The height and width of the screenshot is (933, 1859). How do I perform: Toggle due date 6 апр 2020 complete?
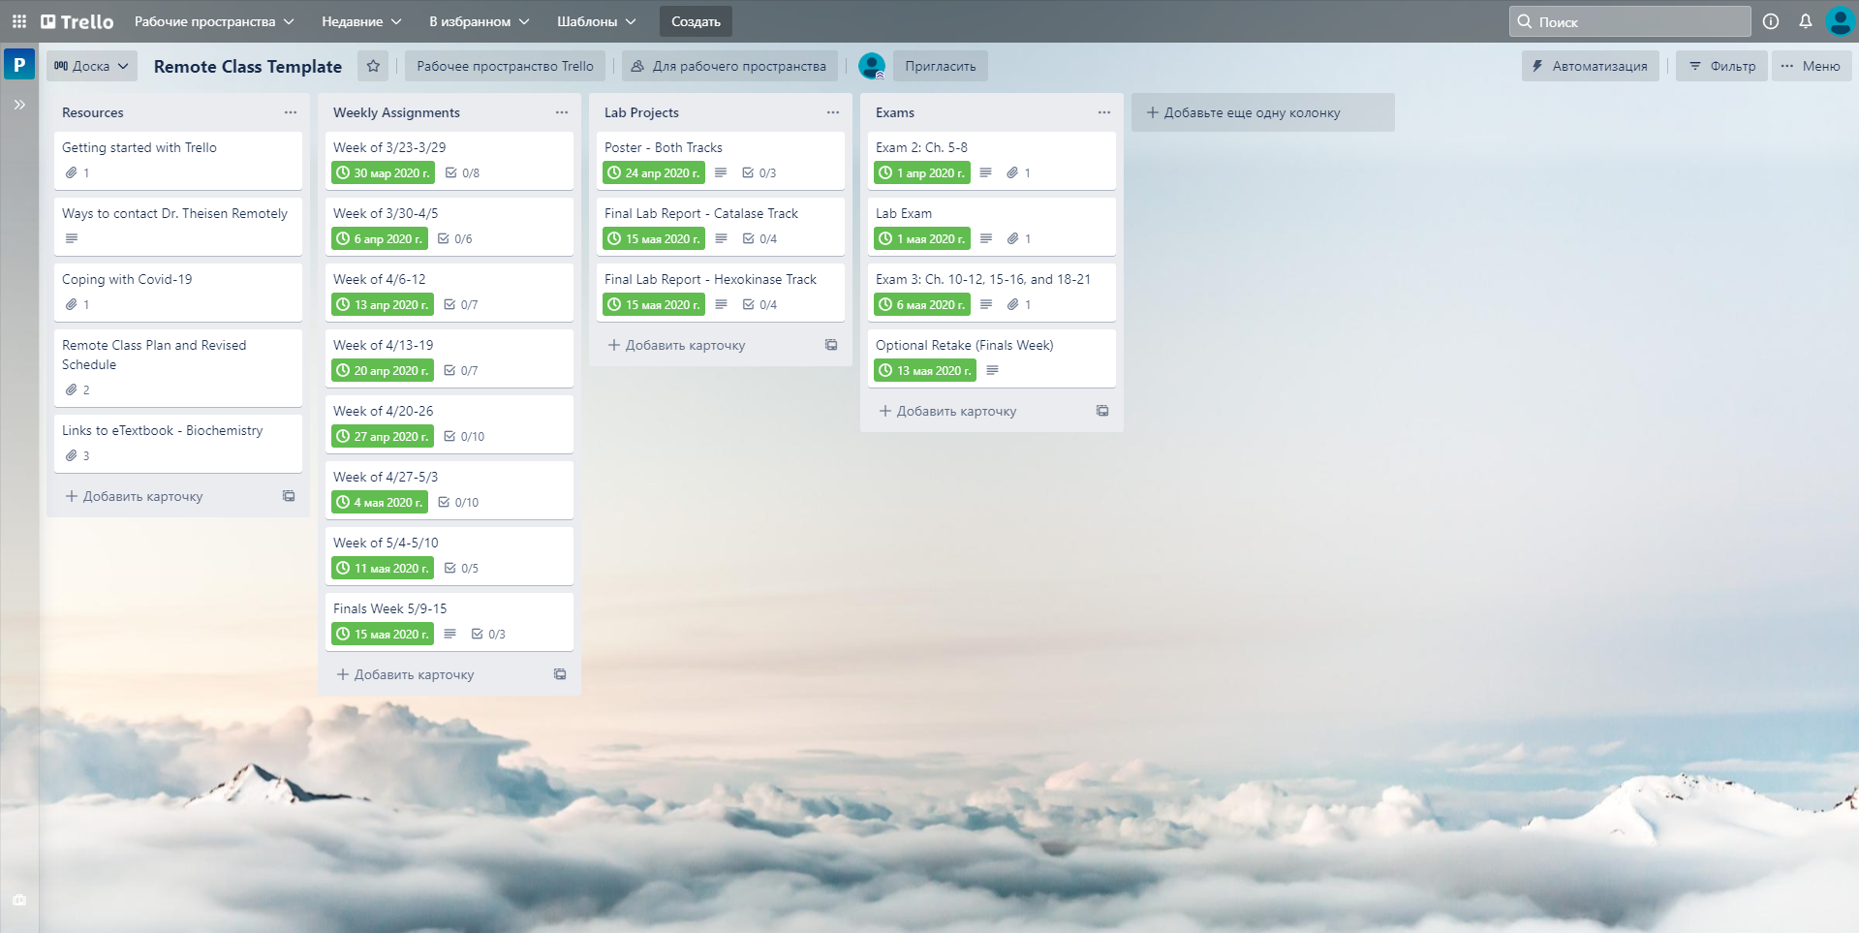pyautogui.click(x=380, y=238)
